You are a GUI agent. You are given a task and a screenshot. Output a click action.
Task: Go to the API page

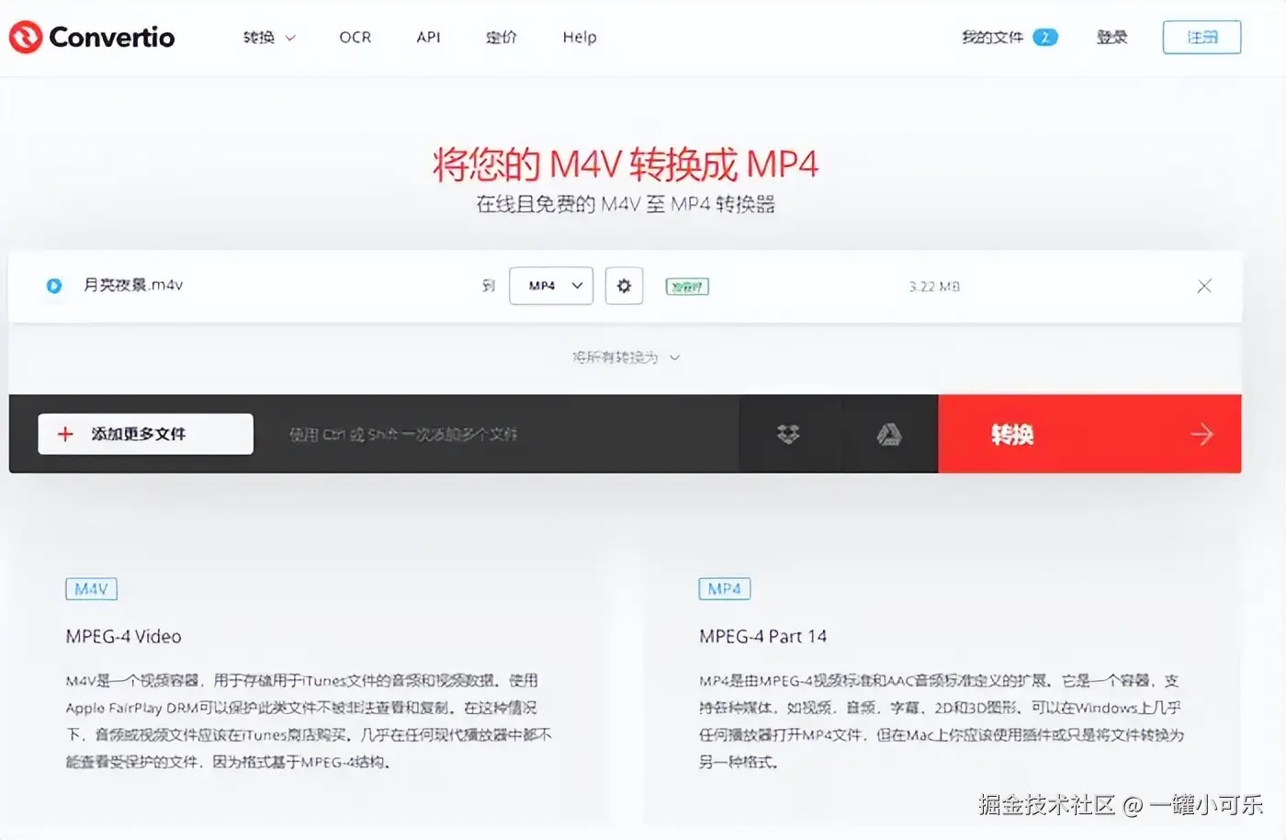point(428,38)
